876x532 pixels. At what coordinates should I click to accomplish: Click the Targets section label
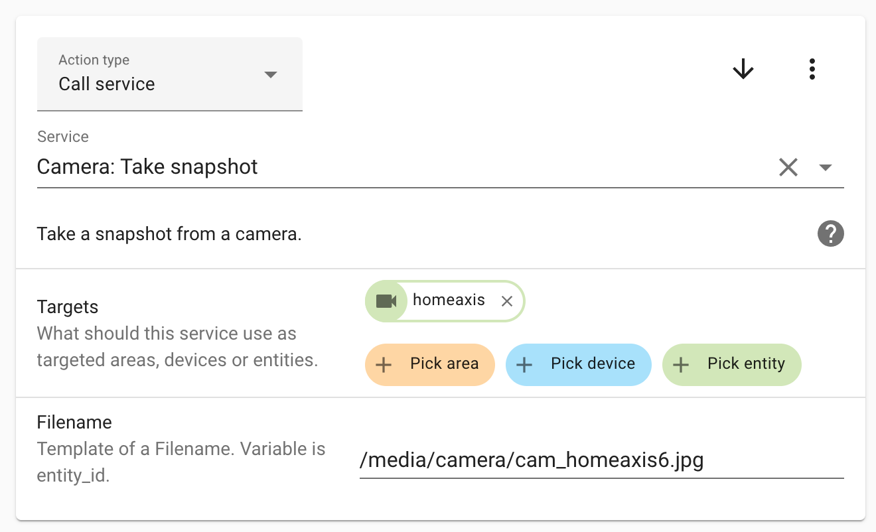tap(68, 307)
